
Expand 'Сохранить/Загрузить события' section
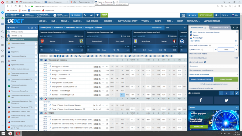pos(213,88)
